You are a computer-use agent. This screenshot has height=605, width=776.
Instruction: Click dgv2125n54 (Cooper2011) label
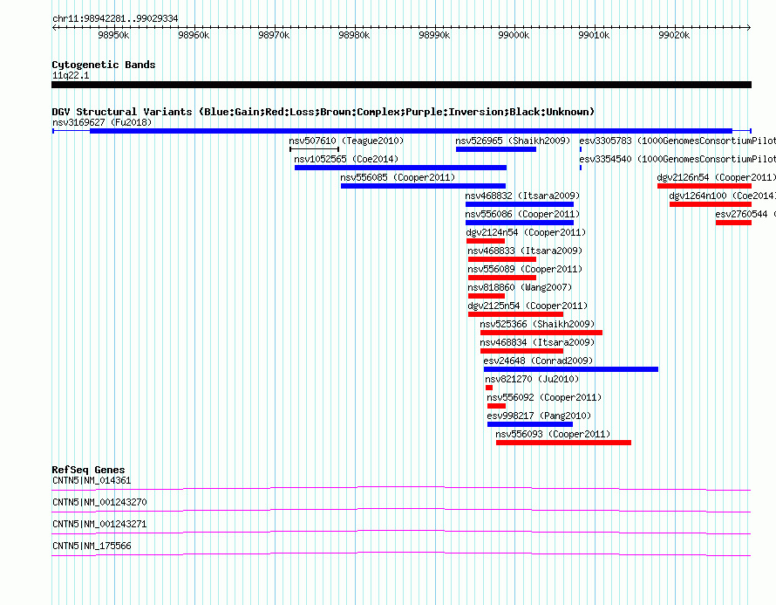coord(528,306)
